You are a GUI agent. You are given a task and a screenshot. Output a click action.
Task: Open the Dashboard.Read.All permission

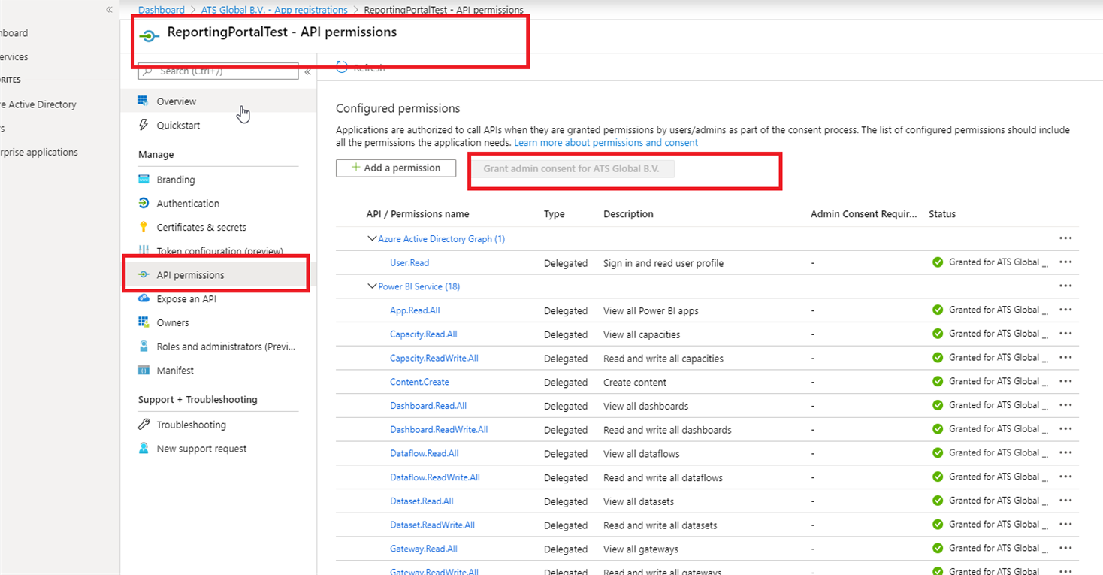coord(428,406)
